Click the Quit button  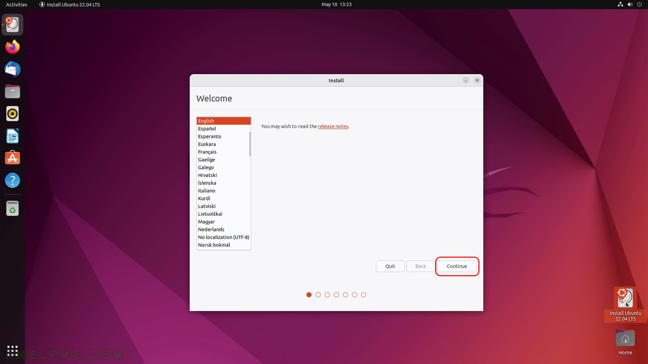coord(390,266)
